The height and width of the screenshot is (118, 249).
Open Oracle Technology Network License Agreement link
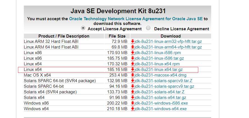point(136,19)
